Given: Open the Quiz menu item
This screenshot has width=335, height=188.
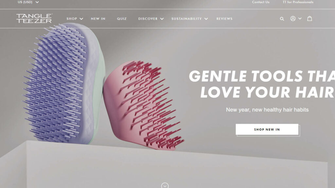Looking at the screenshot, I should coord(122,19).
